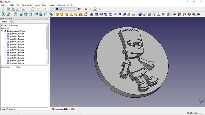The image size is (205, 115).
Task: Open the Archivo menu
Action: (4, 5)
